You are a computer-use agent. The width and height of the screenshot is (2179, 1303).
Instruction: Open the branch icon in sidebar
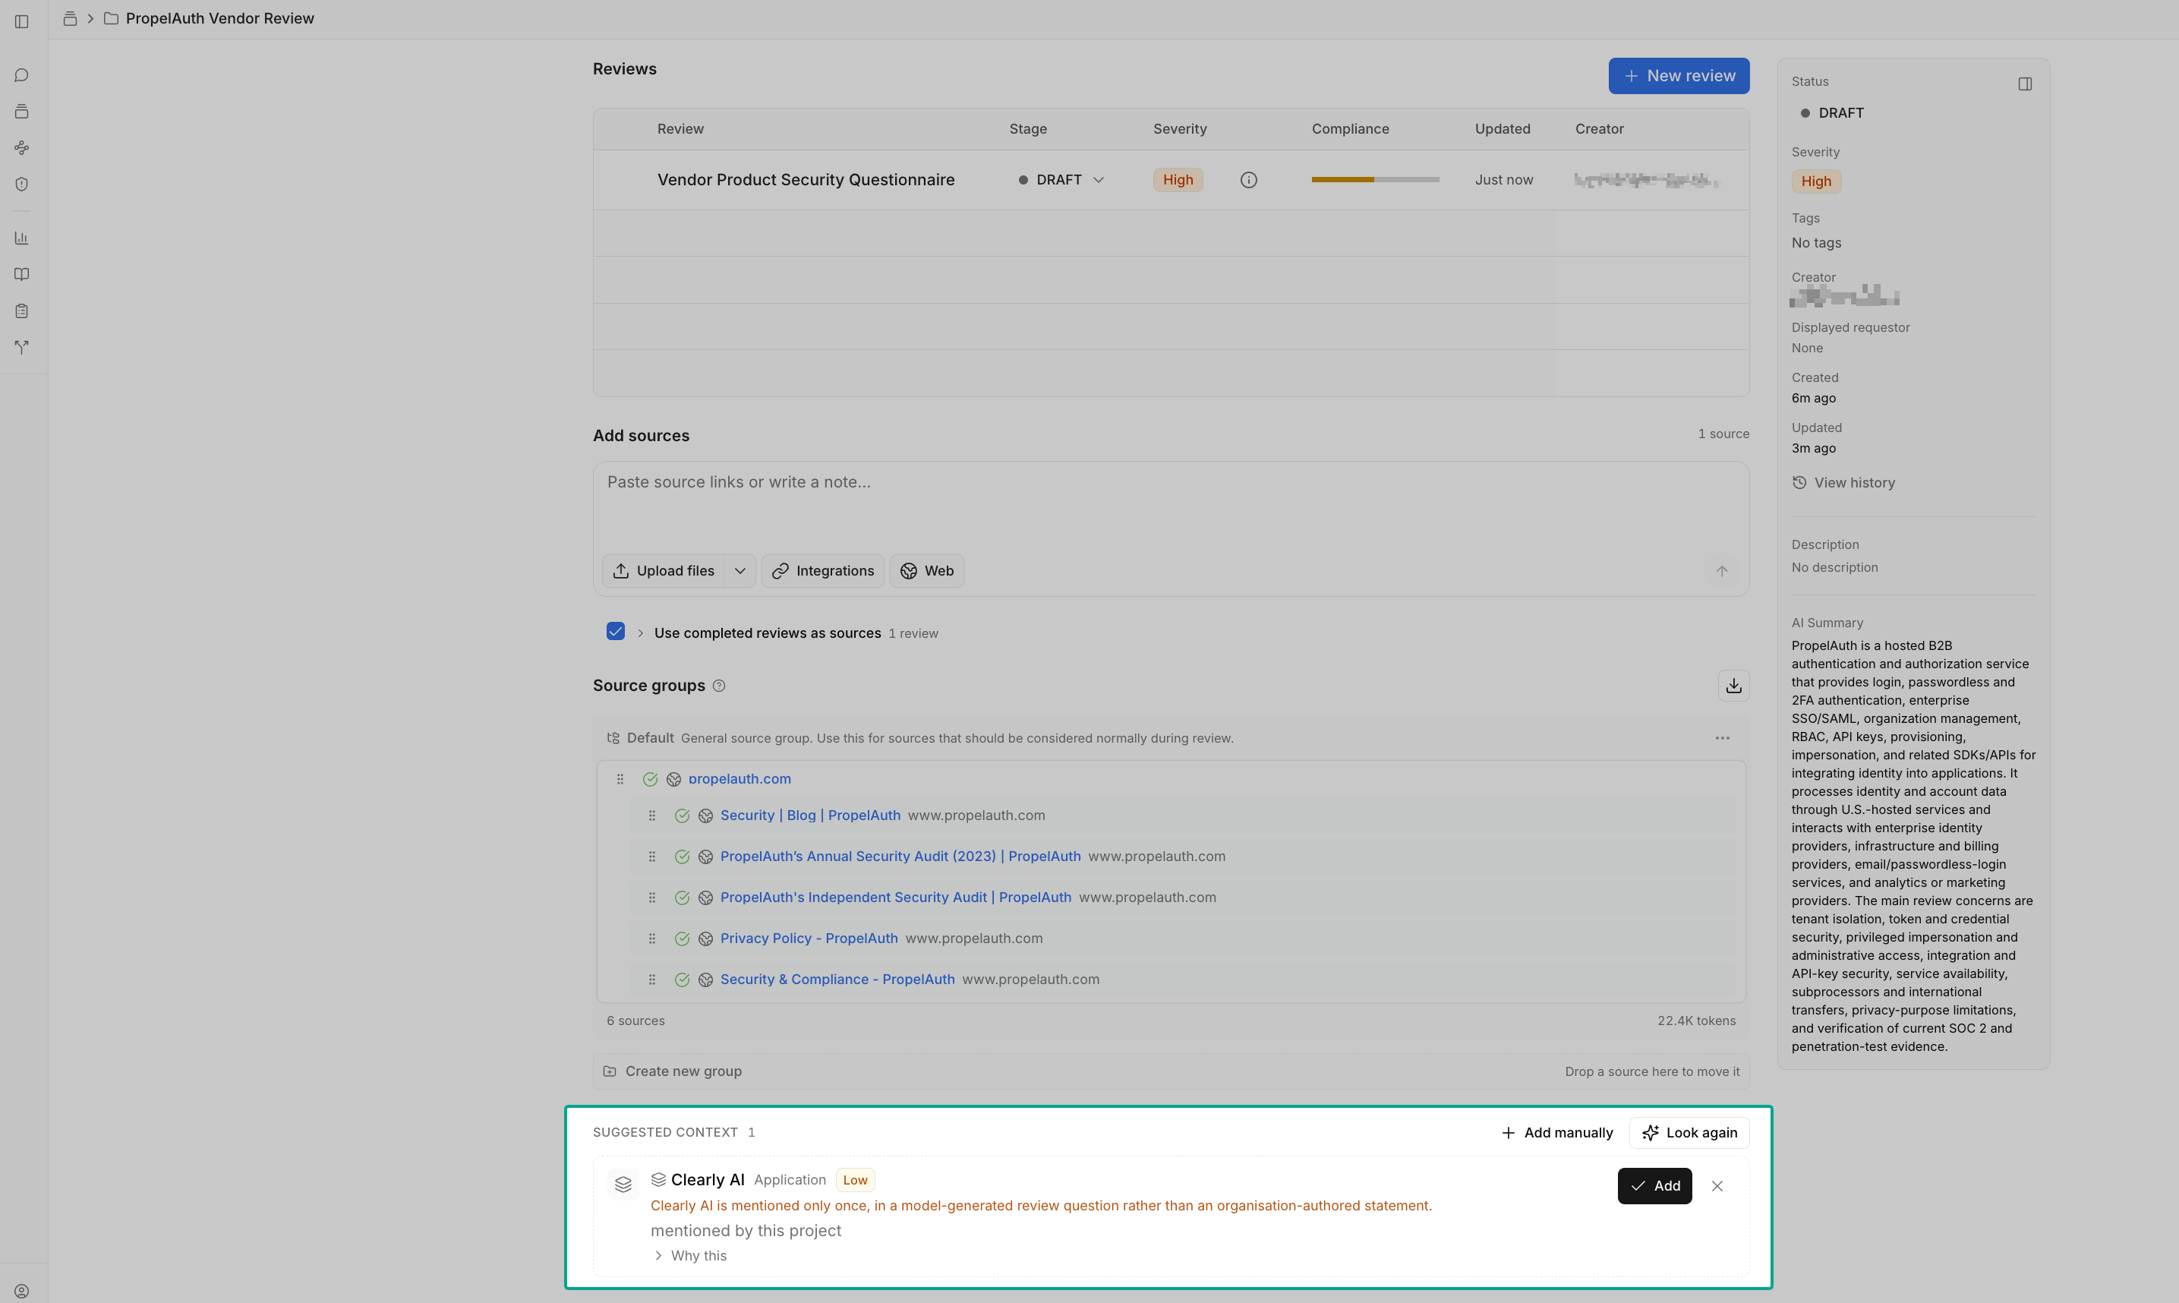click(22, 348)
